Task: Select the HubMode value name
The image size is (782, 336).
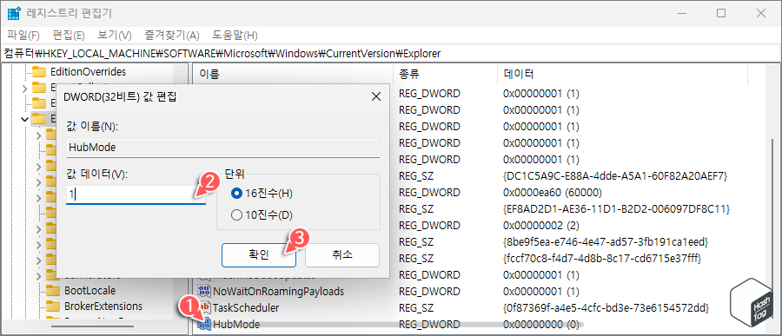Action: tap(236, 325)
